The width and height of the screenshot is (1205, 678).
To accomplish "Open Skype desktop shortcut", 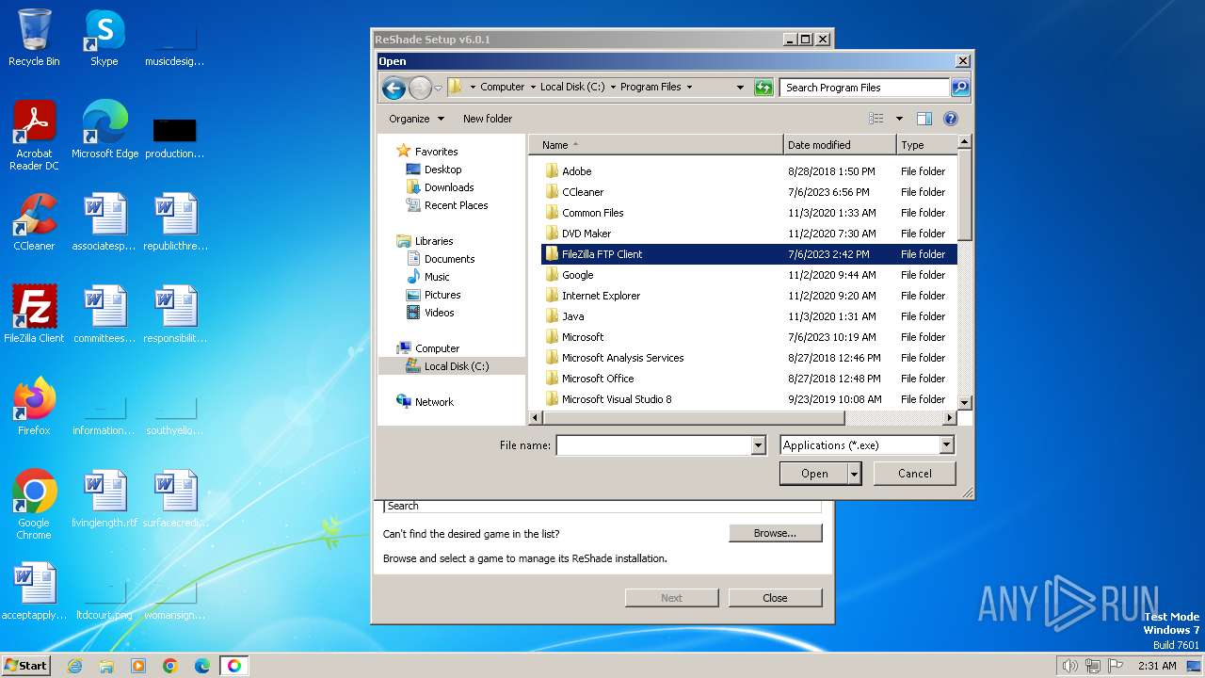I will coord(104,38).
